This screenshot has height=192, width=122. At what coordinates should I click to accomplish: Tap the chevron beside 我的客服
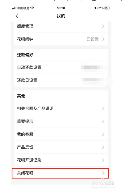click(103, 134)
